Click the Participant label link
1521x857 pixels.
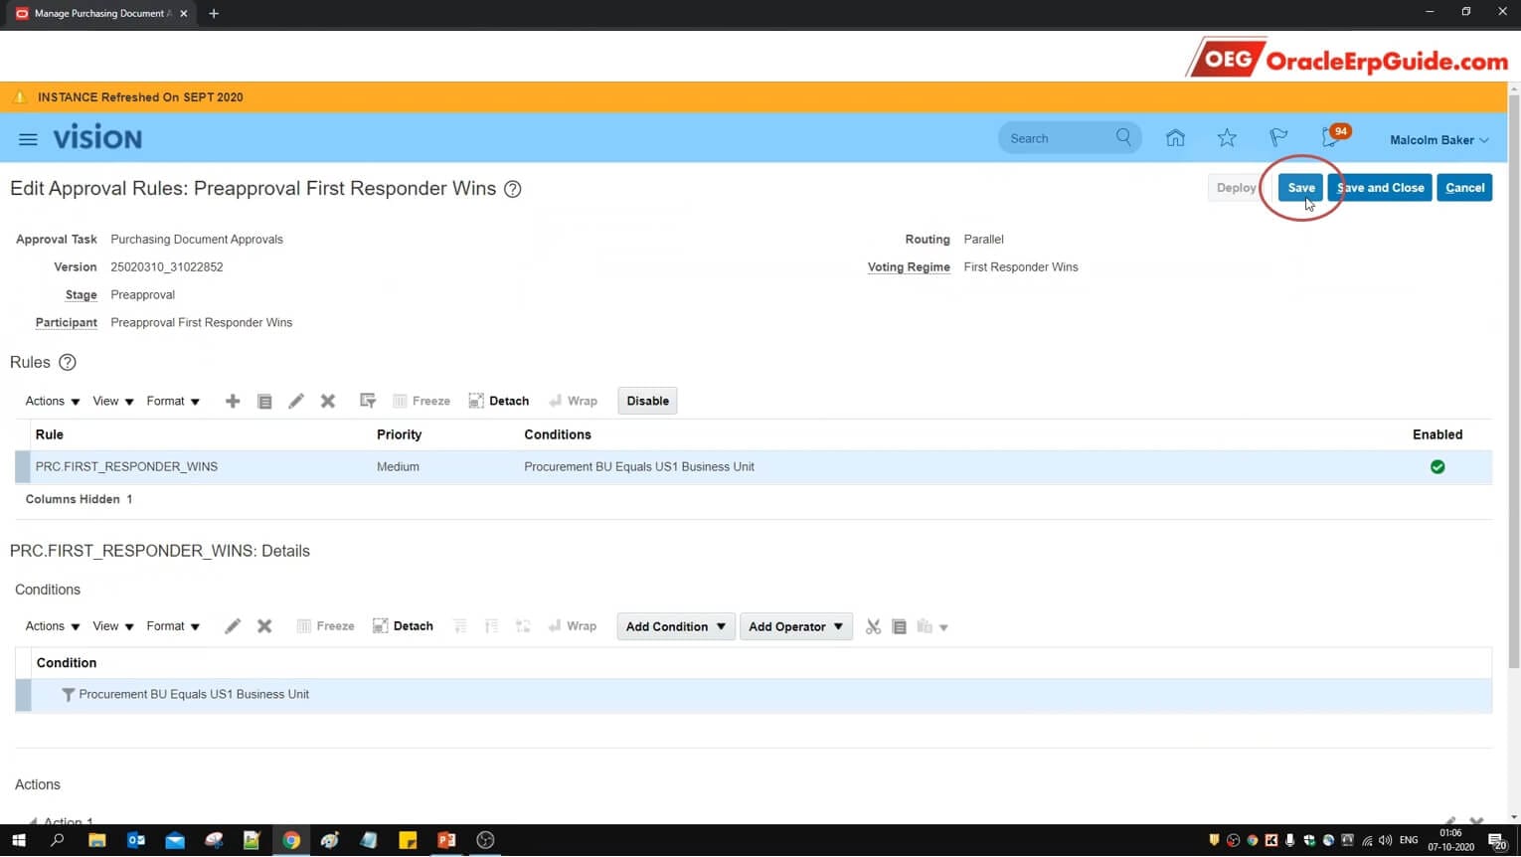tap(66, 323)
